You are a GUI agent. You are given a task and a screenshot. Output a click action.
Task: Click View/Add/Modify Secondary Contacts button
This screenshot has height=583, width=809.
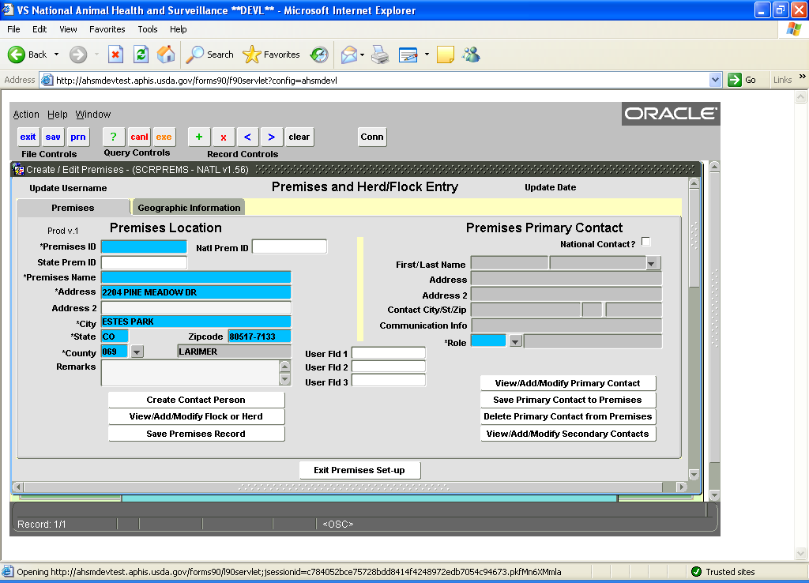coord(567,434)
